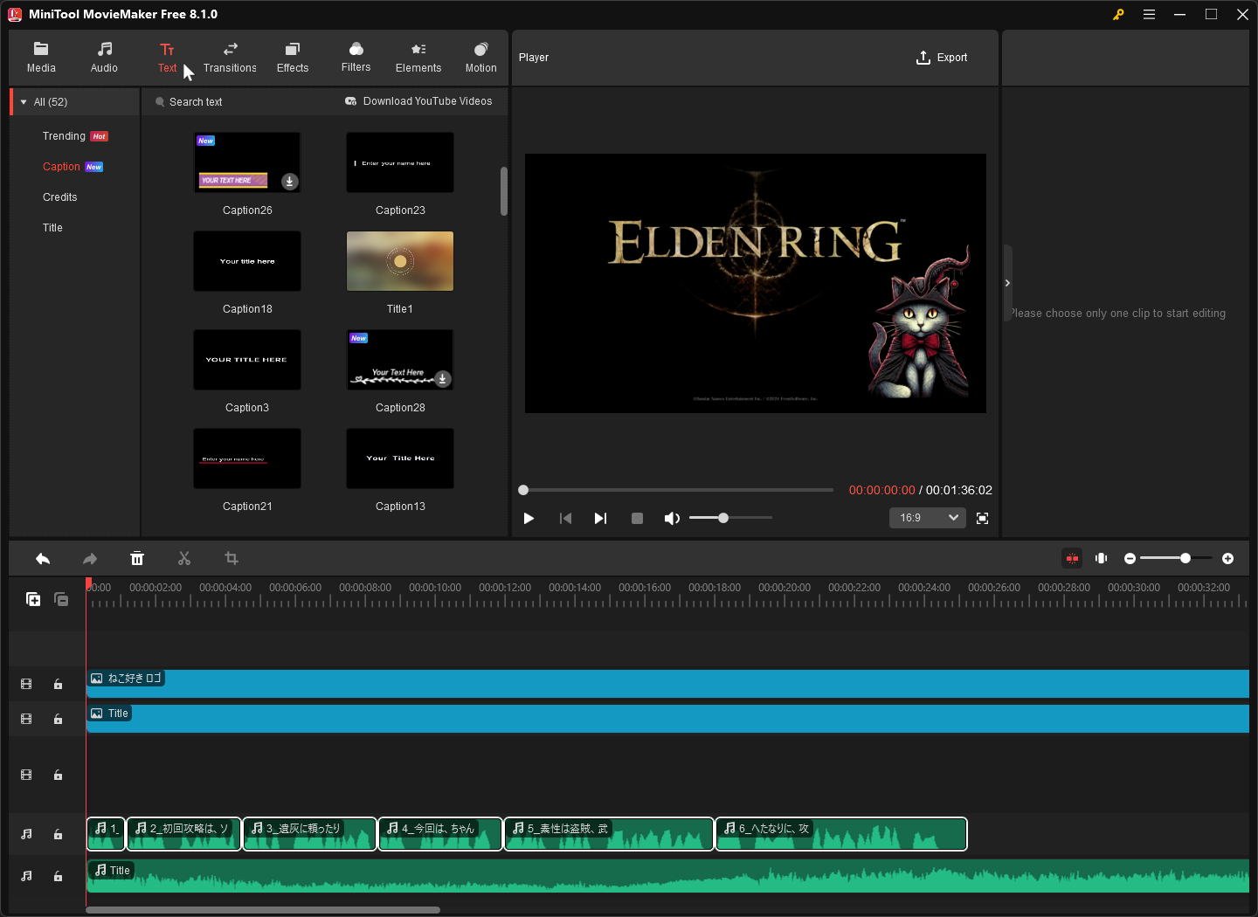Download the Caption26 template
The image size is (1258, 917).
click(289, 181)
